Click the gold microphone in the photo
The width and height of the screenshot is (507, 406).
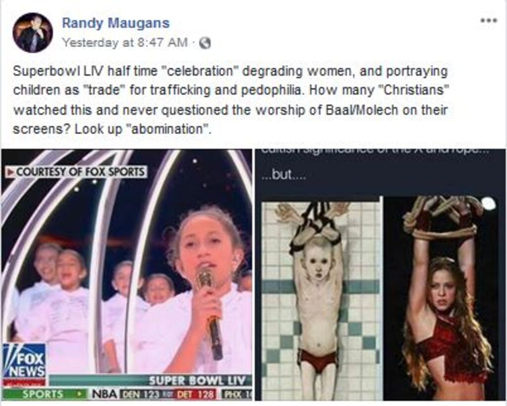(209, 311)
